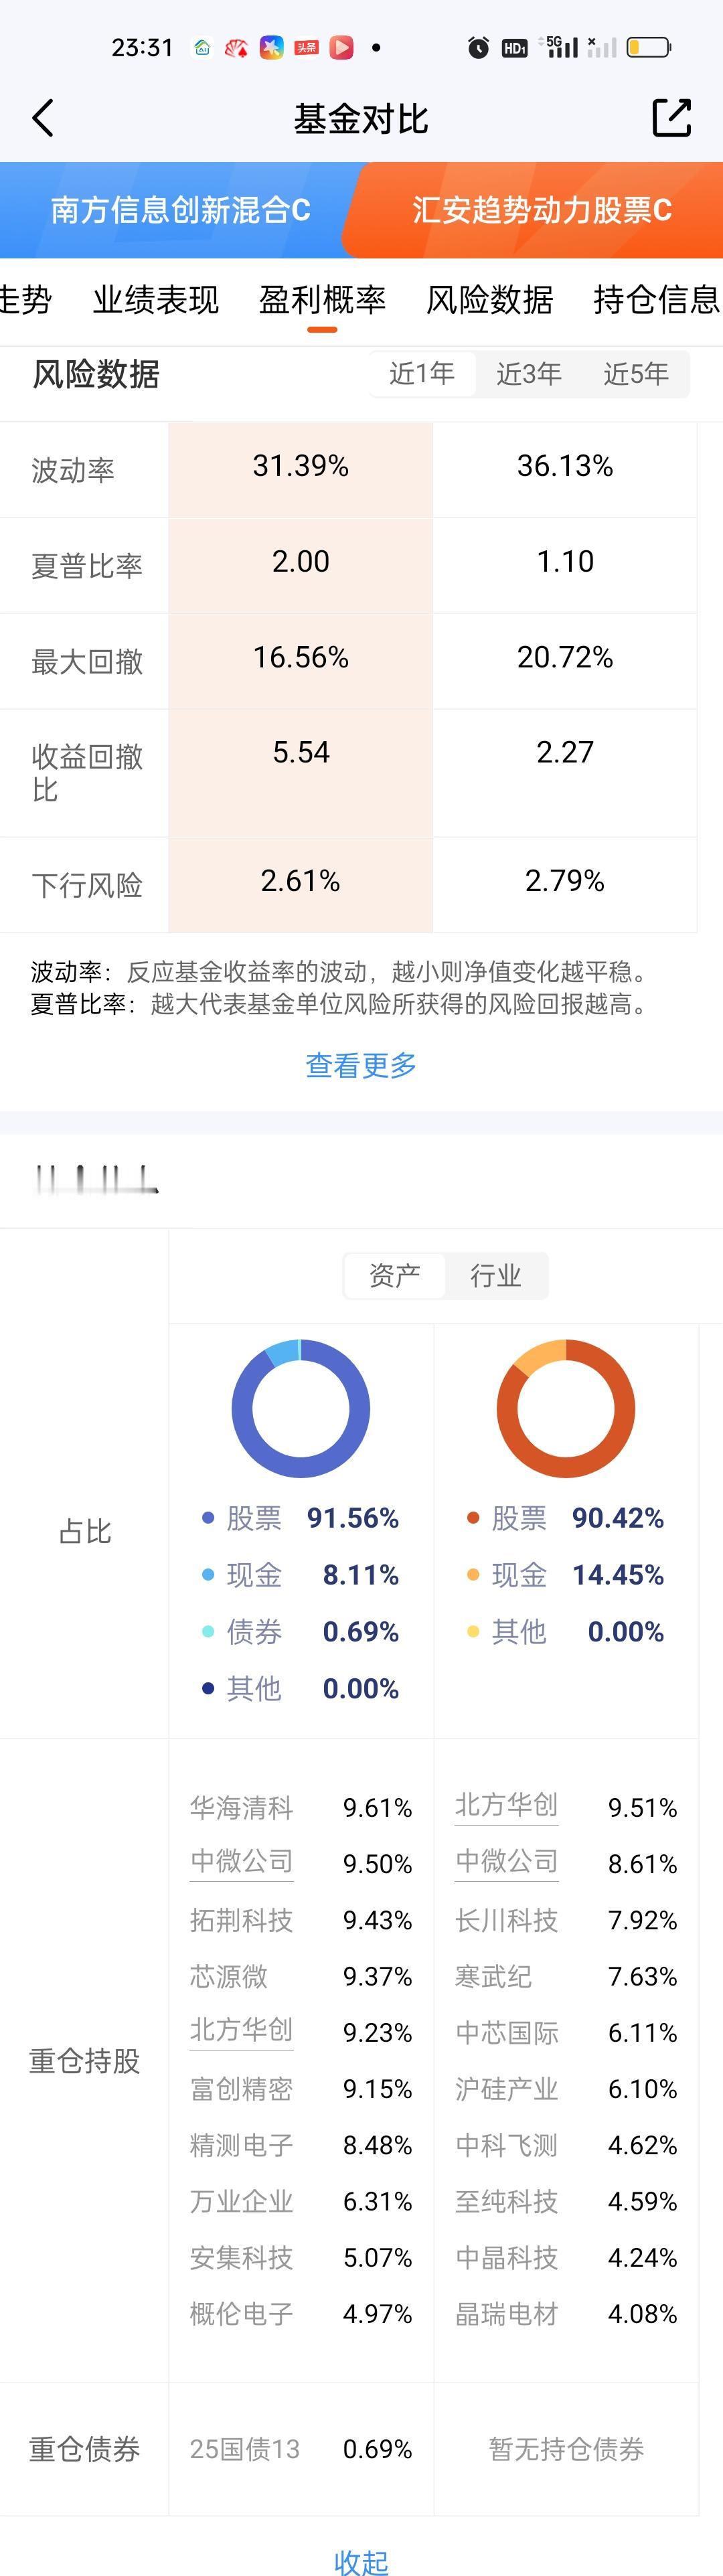
Task: Collapse the section with 收起
Action: point(361,2561)
